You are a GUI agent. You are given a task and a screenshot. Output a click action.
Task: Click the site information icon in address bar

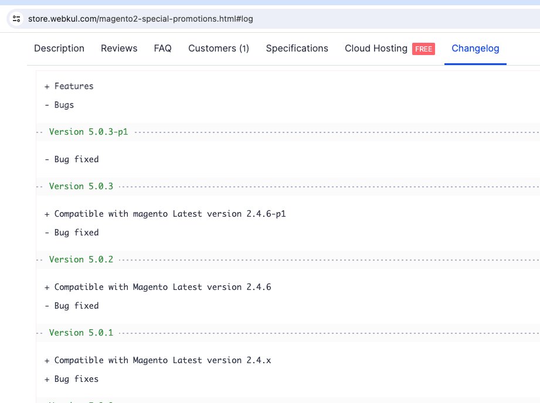coord(16,19)
